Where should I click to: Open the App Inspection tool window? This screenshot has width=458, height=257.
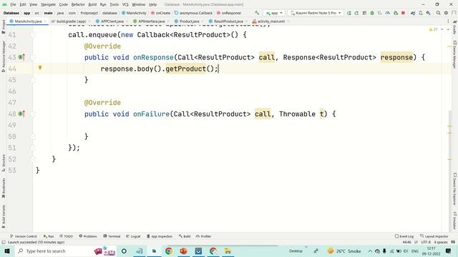point(160,236)
